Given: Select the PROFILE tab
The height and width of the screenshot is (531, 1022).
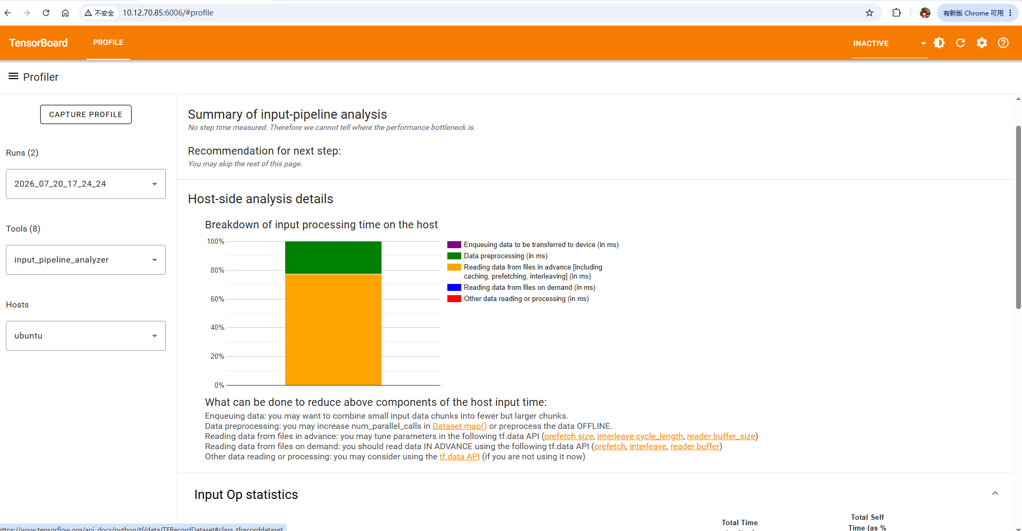Looking at the screenshot, I should point(108,43).
